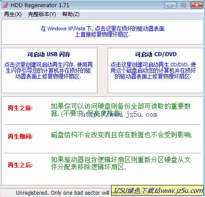
Task: Select the 可启动 CD/DVD heading
Action: pos(156,54)
